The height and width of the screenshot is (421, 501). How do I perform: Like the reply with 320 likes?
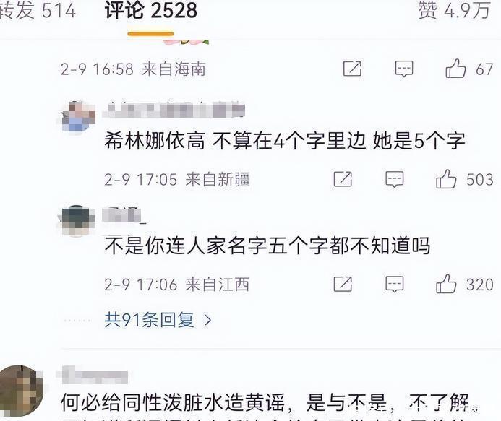[x=446, y=284]
